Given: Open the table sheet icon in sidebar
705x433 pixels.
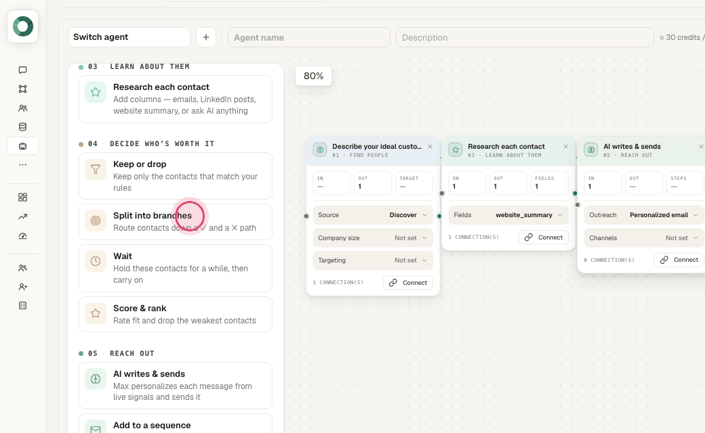Looking at the screenshot, I should coord(22,306).
